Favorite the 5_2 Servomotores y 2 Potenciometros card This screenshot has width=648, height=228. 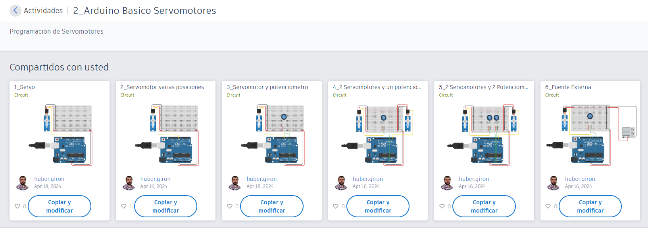pos(442,206)
